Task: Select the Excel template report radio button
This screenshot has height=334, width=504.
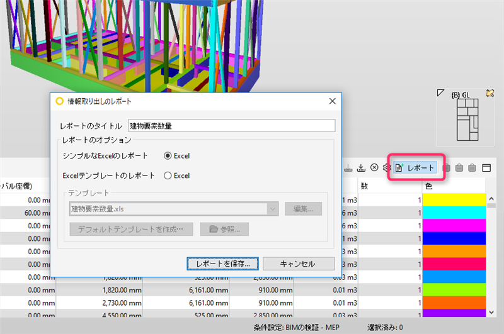Action: pyautogui.click(x=168, y=176)
